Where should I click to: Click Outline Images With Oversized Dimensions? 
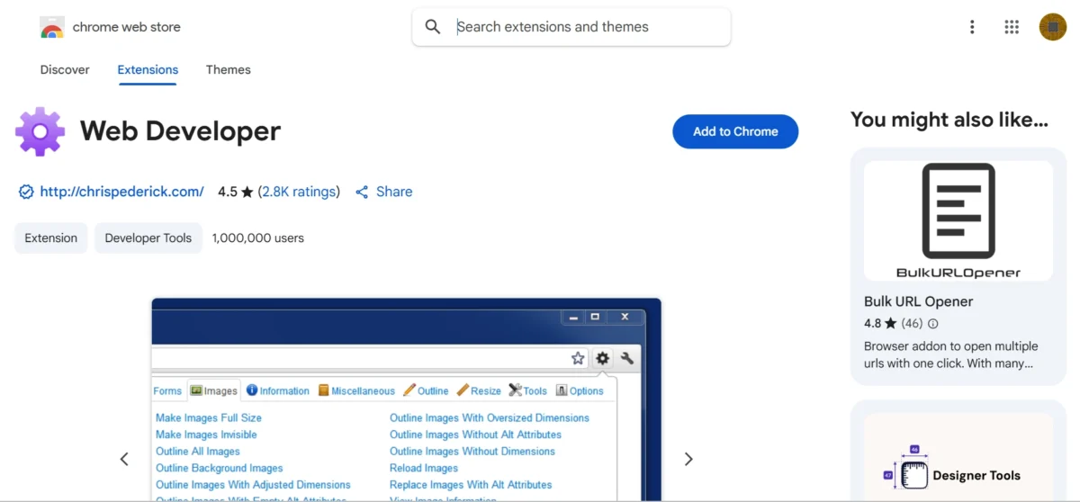click(490, 418)
